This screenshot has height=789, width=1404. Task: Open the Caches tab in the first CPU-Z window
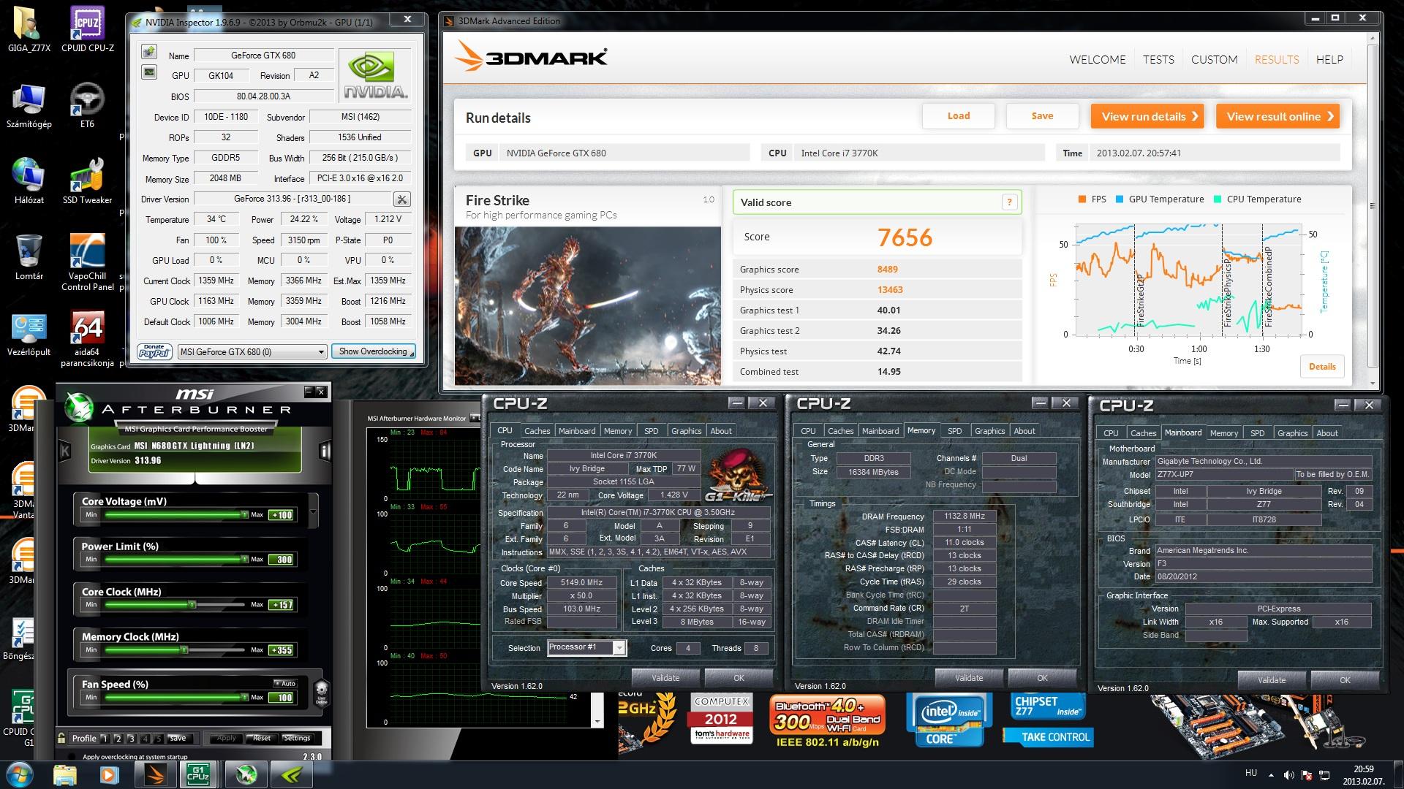point(537,431)
